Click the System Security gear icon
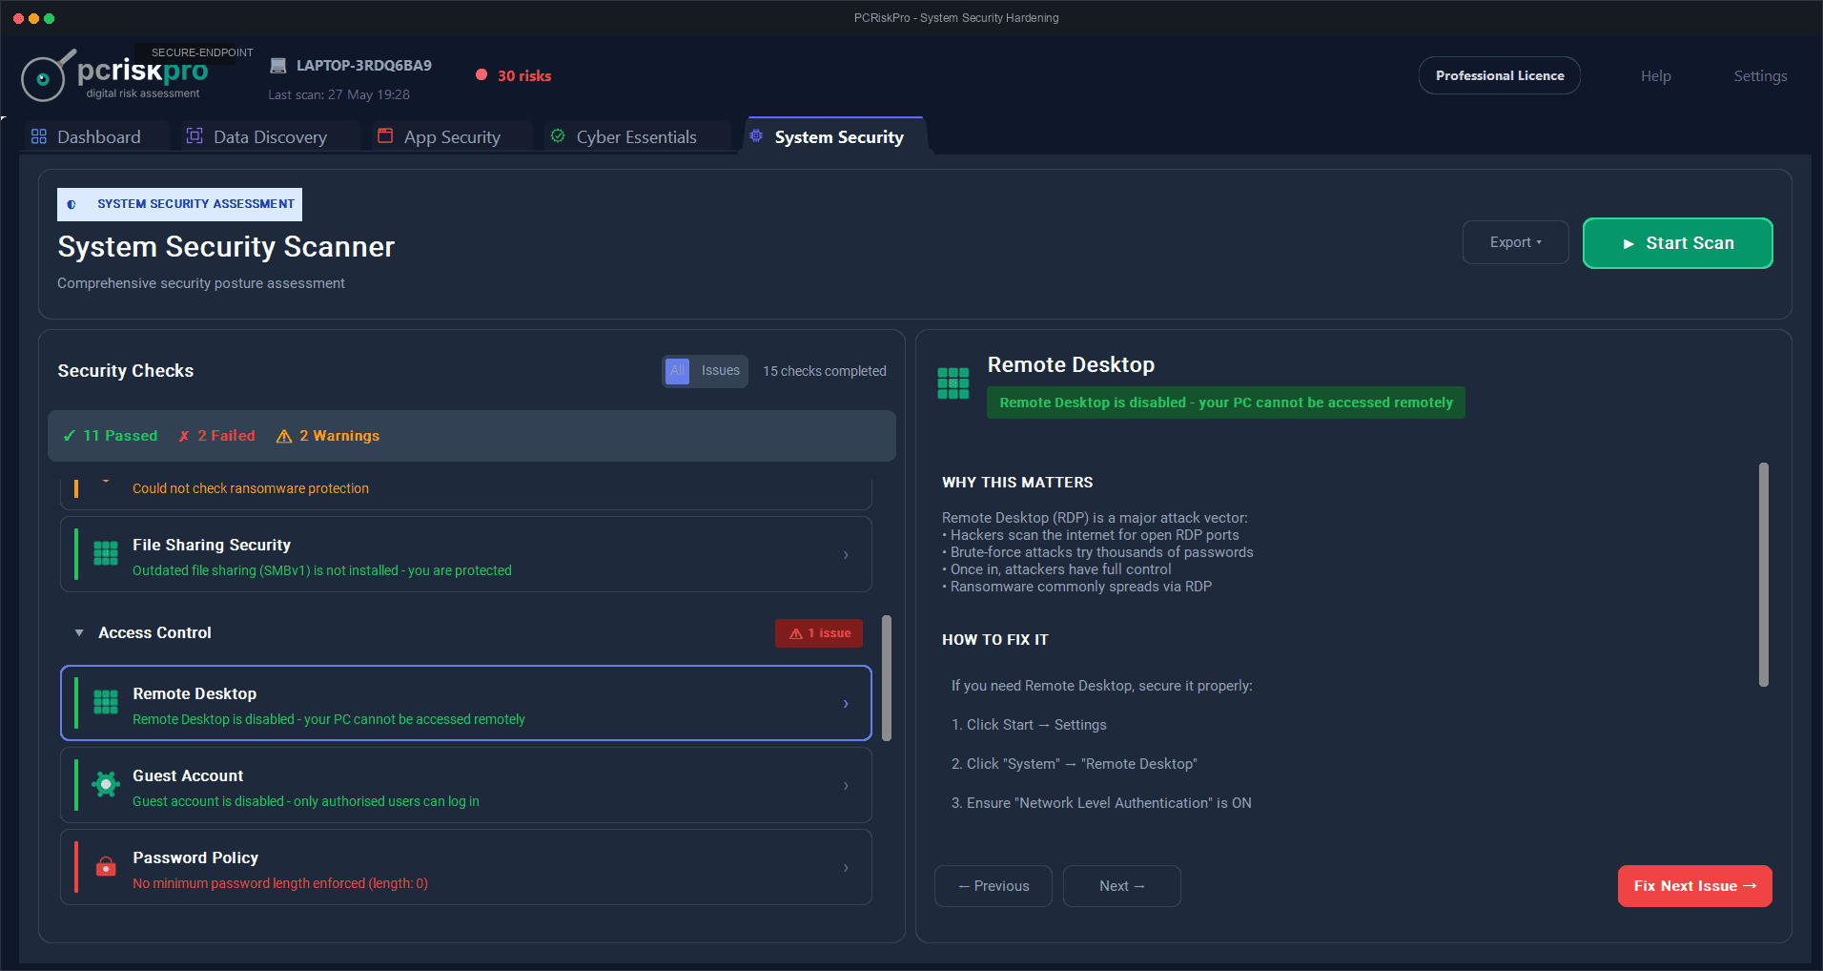Screen dimensions: 1823x971 tap(756, 135)
